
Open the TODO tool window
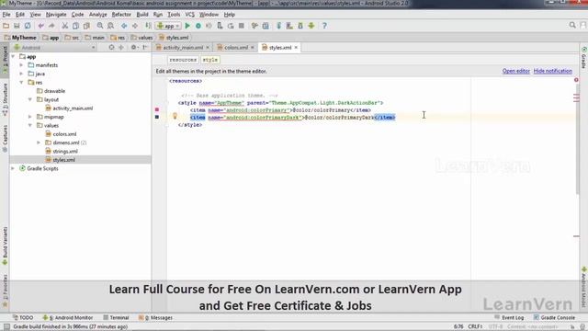[x=22, y=318]
